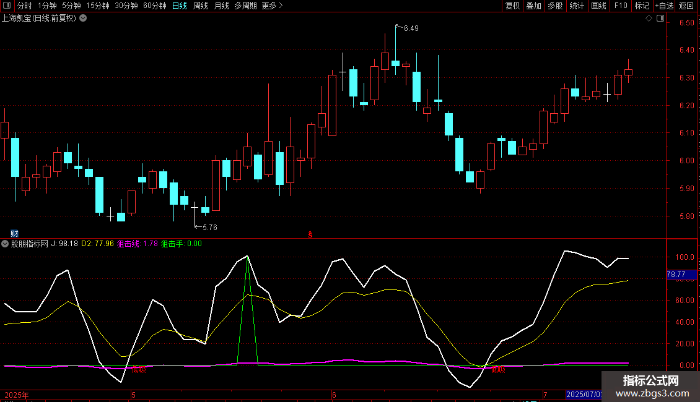Image resolution: width=700 pixels, height=402 pixels.
Task: Click the 叠加 overlay button
Action: click(x=533, y=6)
